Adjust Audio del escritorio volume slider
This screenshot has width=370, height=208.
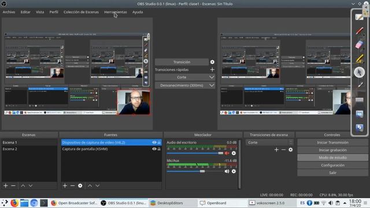coord(195,153)
